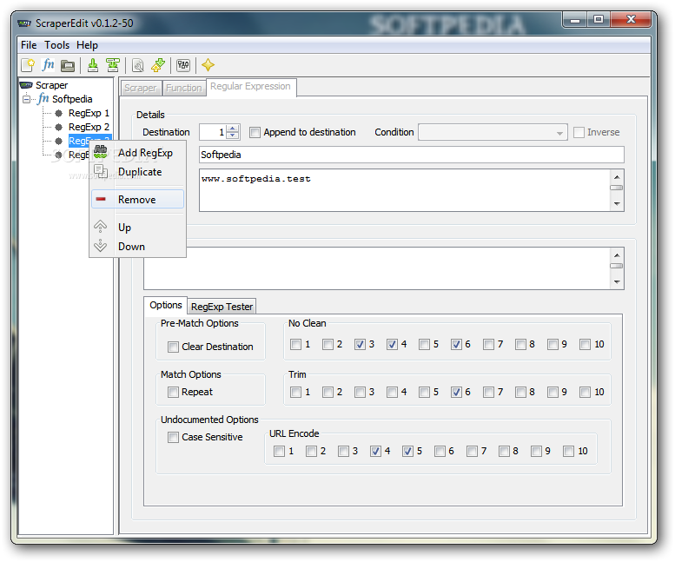Click the Softpedia text input field

click(412, 155)
